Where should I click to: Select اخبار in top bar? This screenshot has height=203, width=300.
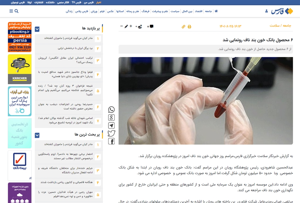click(x=98, y=2)
